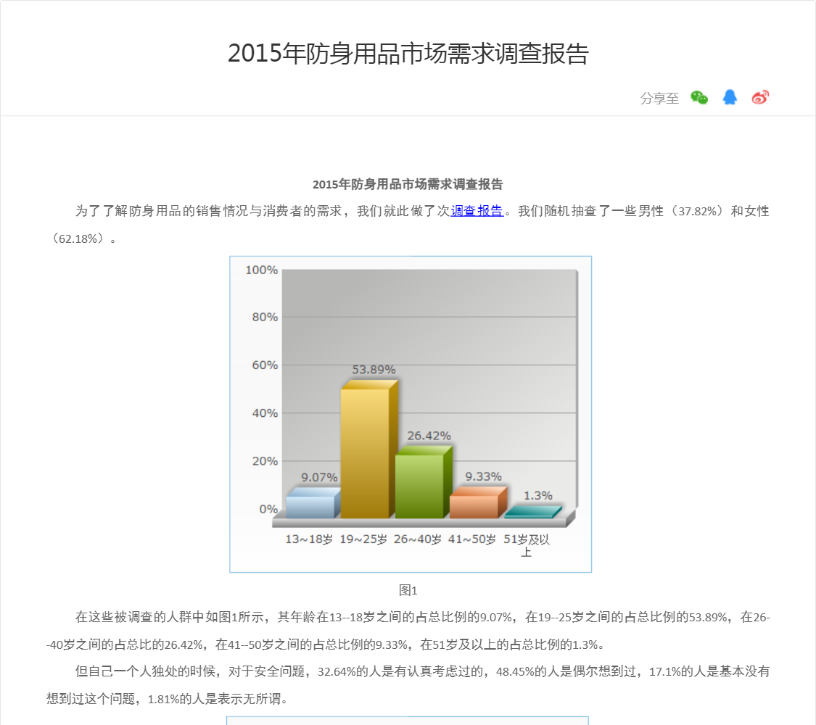
Task: Click the bold subtitle above the intro paragraph
Action: 408,184
